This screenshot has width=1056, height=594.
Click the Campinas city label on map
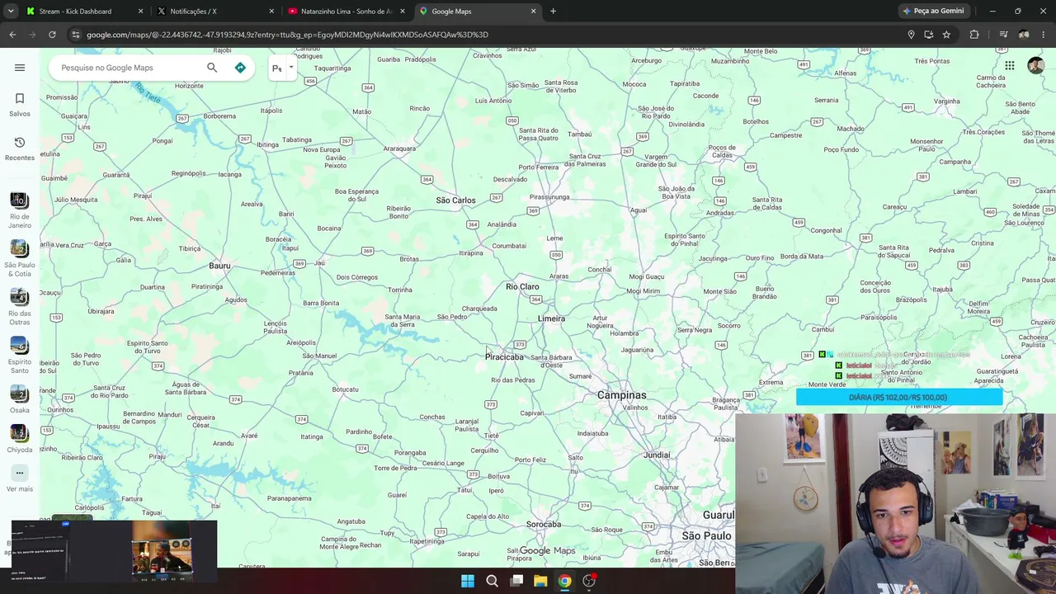pyautogui.click(x=622, y=396)
